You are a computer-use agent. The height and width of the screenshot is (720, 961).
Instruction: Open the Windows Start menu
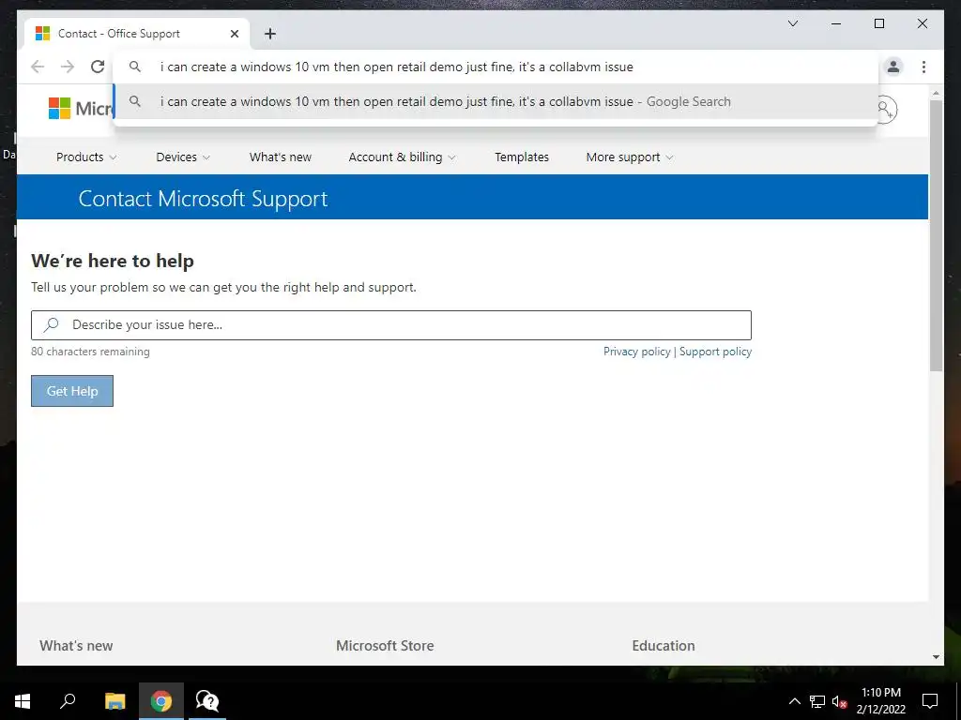click(23, 701)
